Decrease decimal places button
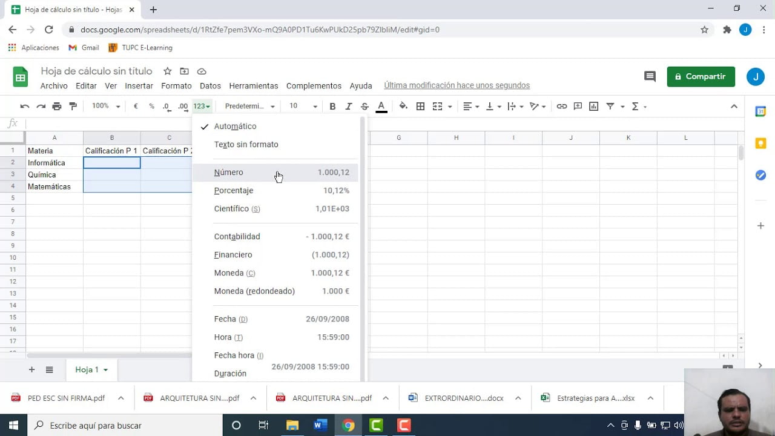775x436 pixels. click(167, 106)
